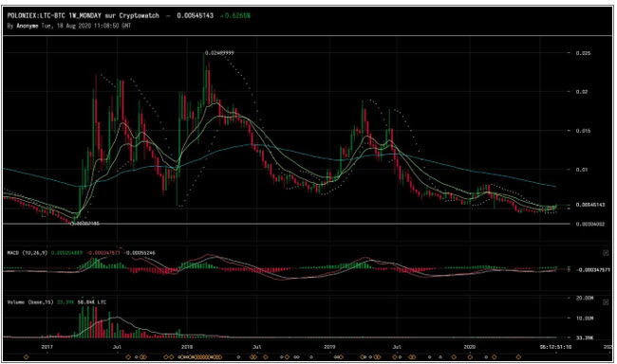Collapse the Volume indicator panel
The width and height of the screenshot is (617, 364).
click(x=606, y=301)
